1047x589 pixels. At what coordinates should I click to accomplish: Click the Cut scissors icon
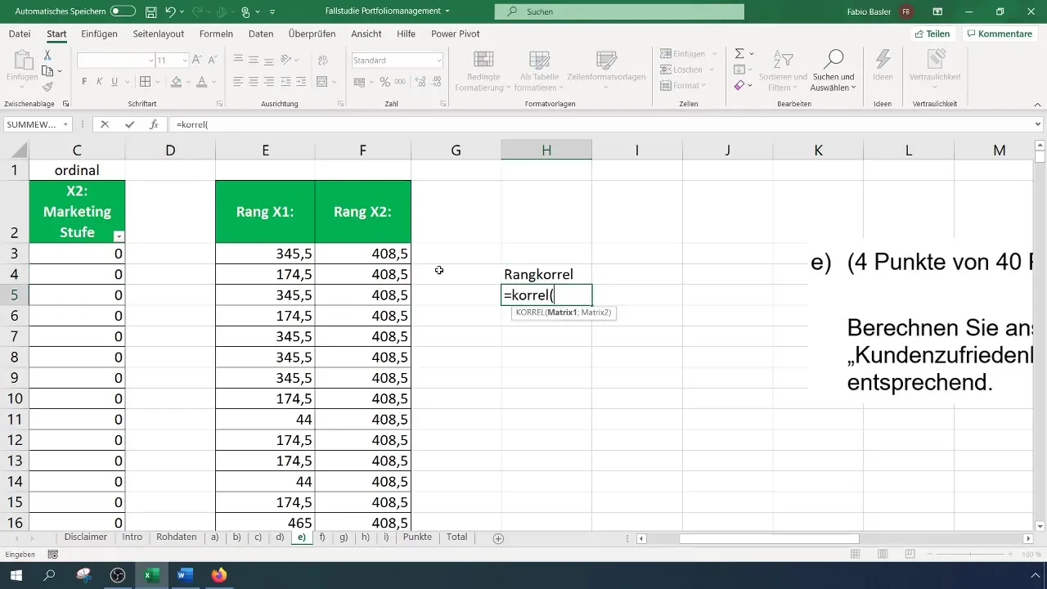coord(47,55)
